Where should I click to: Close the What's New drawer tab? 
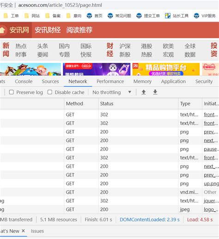pyautogui.click(x=23, y=231)
